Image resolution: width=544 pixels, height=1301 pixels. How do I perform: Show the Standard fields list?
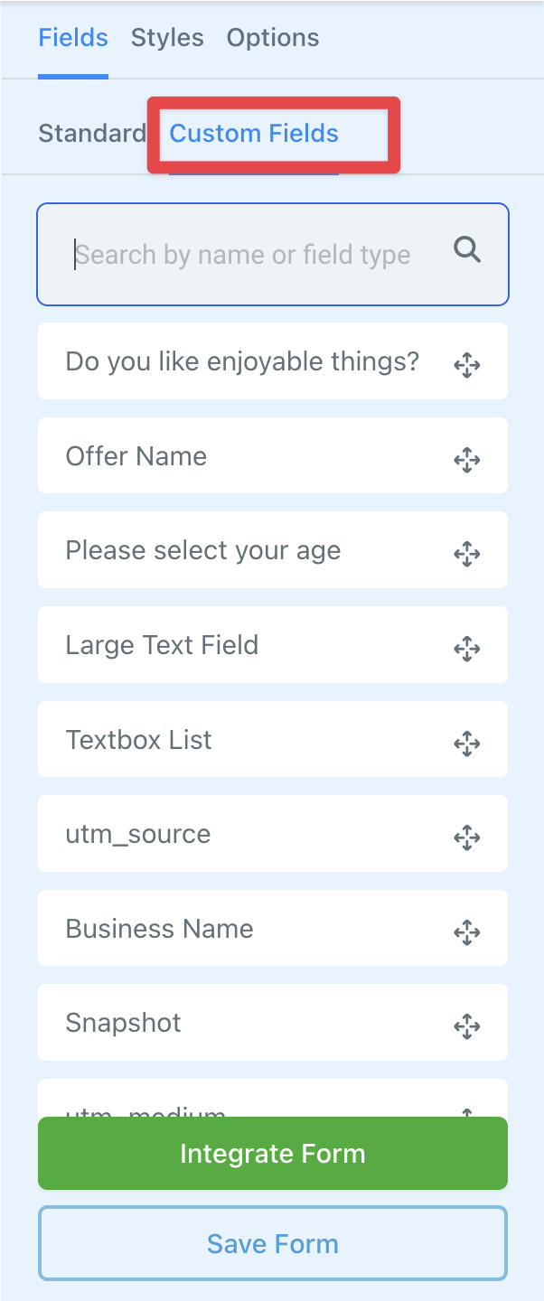coord(92,134)
